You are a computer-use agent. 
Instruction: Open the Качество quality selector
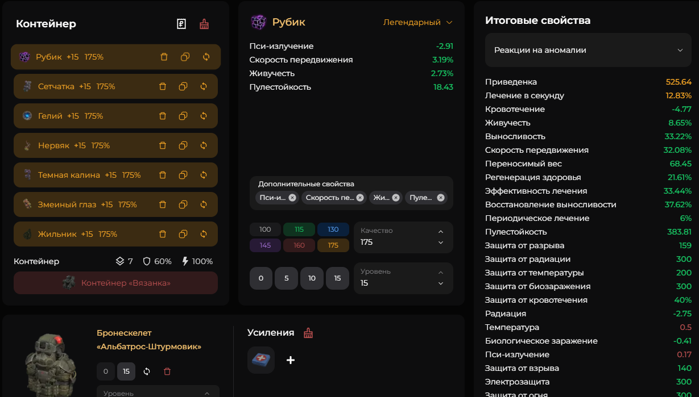pos(403,237)
